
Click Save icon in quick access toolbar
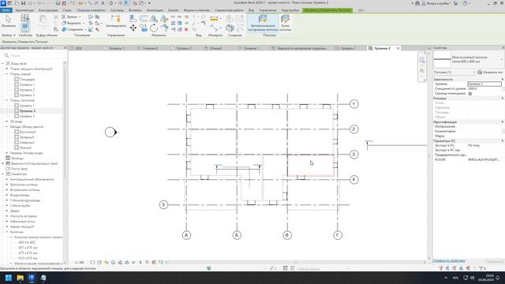pos(23,3)
